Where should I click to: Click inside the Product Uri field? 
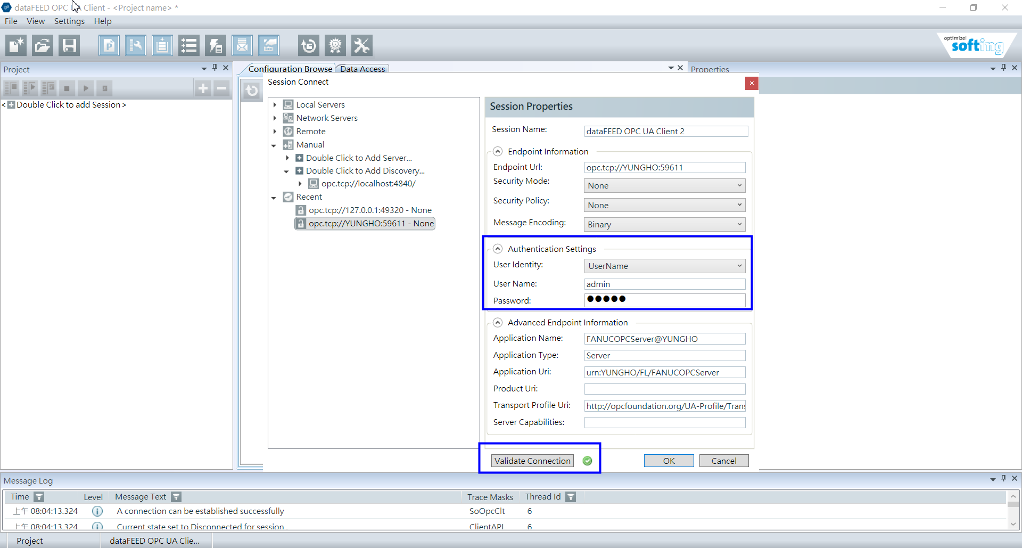click(664, 389)
